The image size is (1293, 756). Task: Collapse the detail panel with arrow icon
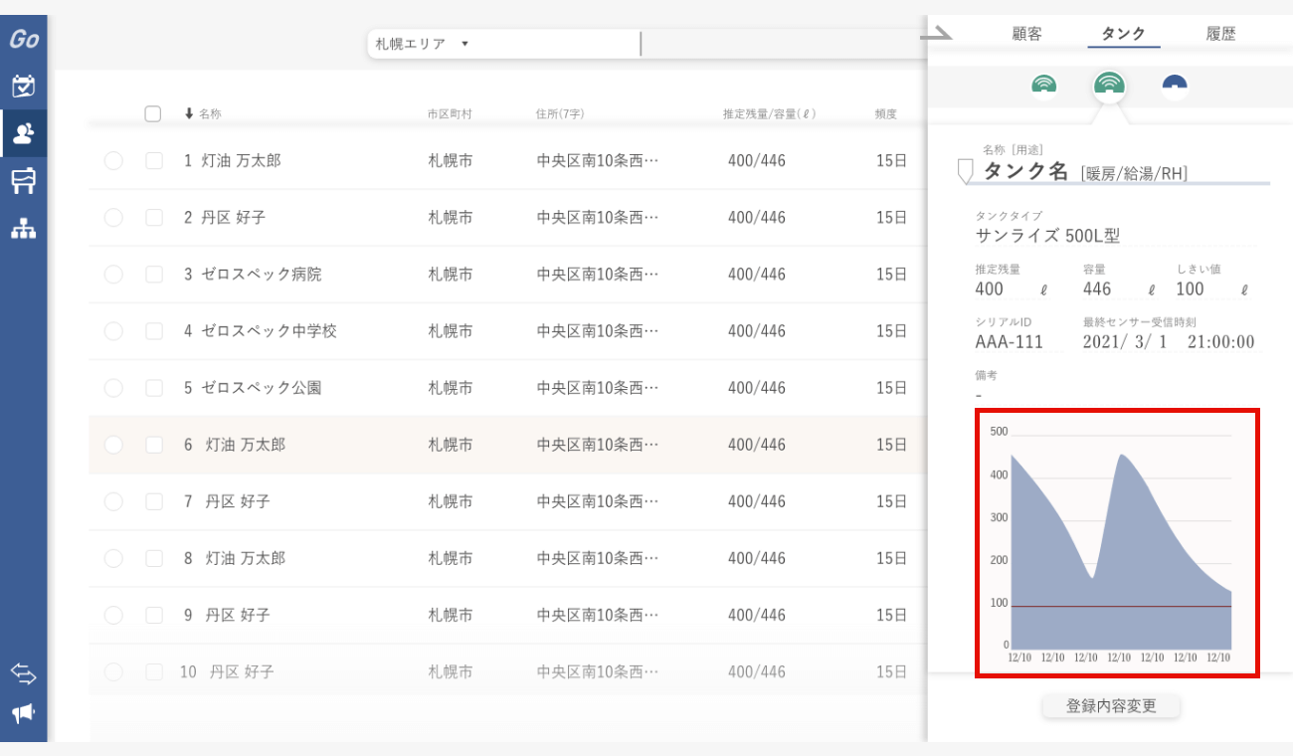pos(935,35)
